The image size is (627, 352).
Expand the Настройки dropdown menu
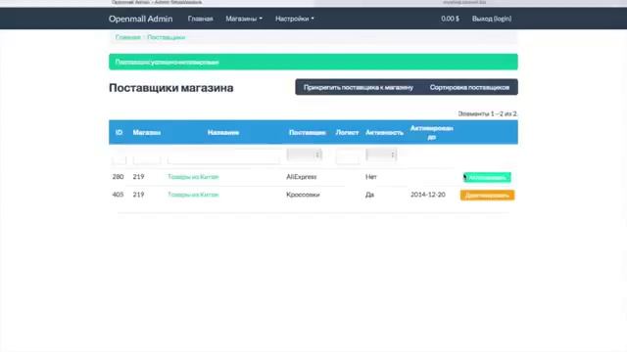tap(294, 19)
